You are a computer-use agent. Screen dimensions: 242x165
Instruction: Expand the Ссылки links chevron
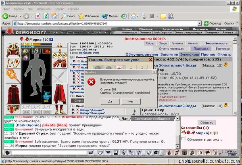click(238, 23)
